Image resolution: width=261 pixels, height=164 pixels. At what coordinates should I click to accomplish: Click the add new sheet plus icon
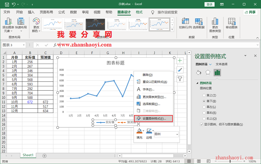44,156
